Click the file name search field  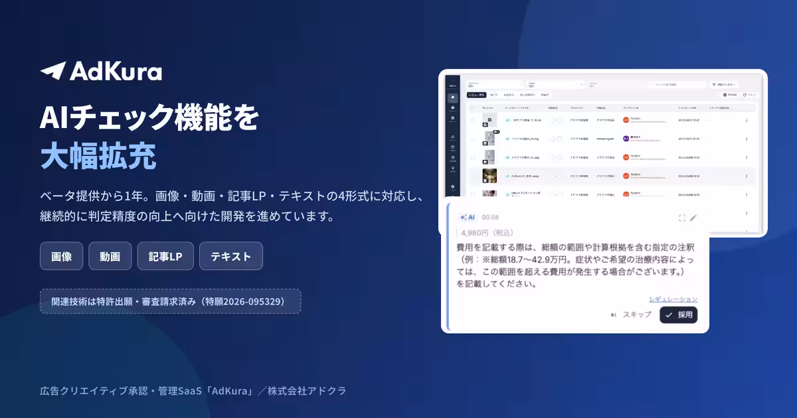(x=676, y=84)
